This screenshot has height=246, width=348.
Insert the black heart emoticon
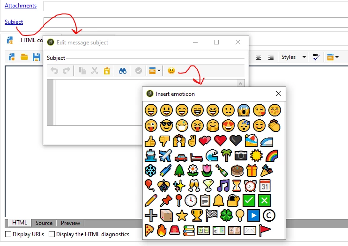click(236, 140)
